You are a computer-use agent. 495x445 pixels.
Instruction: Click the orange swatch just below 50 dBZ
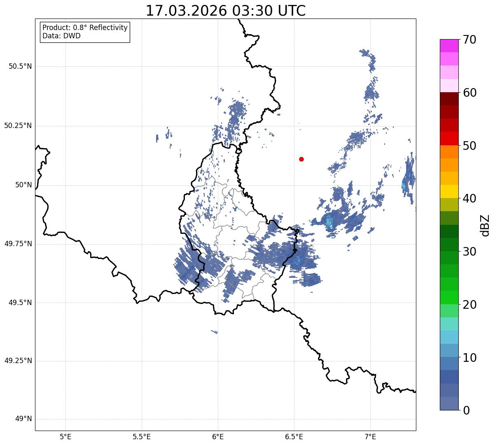point(449,152)
